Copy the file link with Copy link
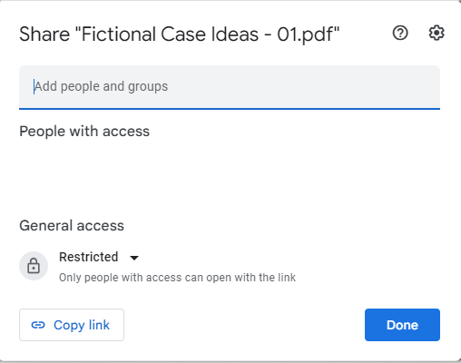Viewport: 461px width, 363px height. (72, 325)
